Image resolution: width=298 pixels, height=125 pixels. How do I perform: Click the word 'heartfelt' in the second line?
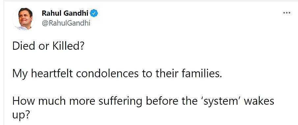(x=52, y=74)
